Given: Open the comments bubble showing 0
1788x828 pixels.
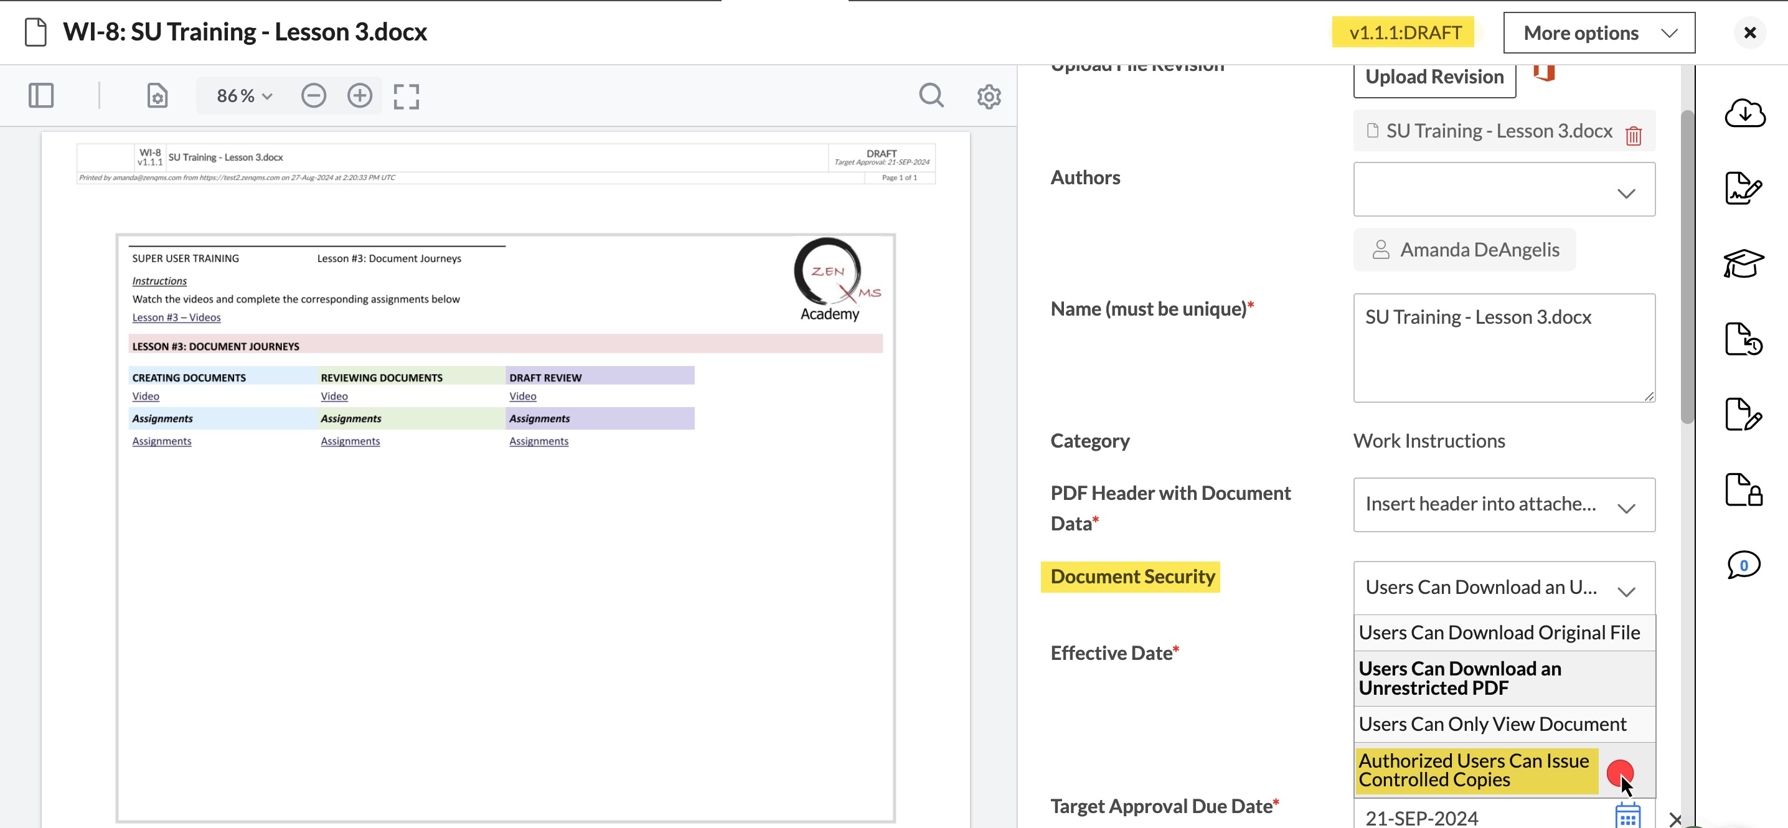Looking at the screenshot, I should click(1744, 565).
